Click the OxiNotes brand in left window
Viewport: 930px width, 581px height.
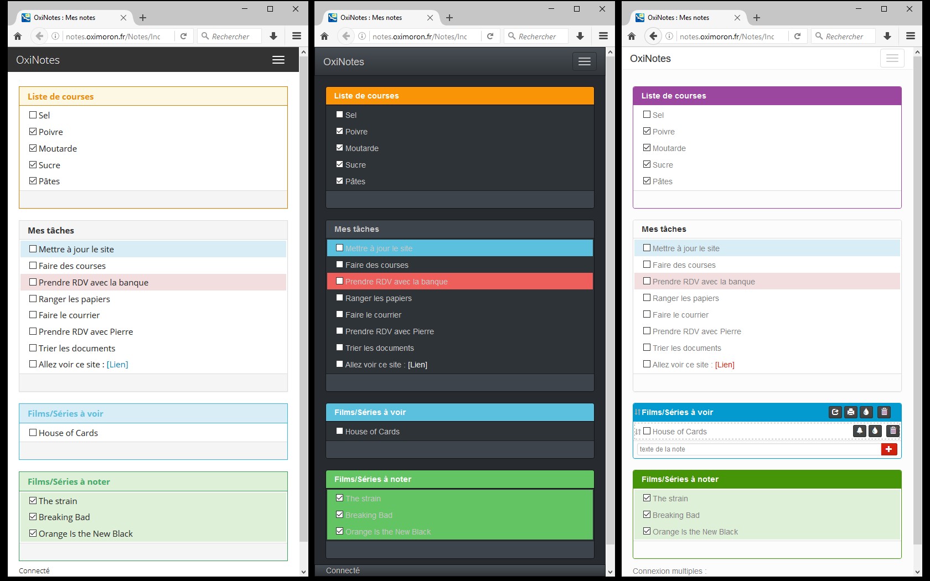tap(38, 60)
